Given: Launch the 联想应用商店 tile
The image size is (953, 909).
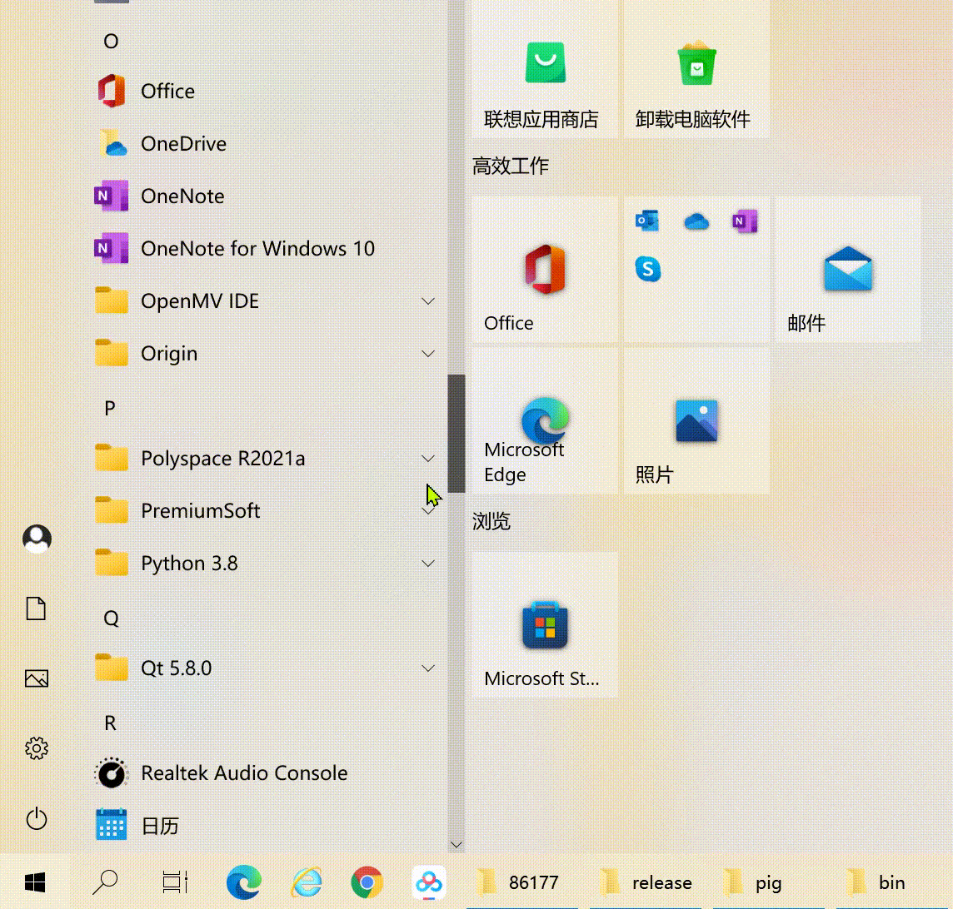Looking at the screenshot, I should [x=545, y=69].
